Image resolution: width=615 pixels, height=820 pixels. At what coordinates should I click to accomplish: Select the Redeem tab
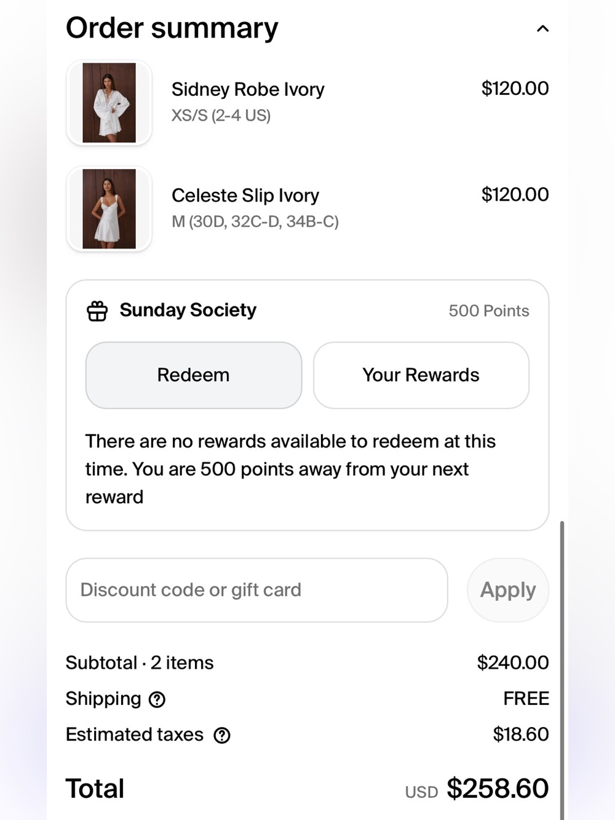(x=194, y=375)
